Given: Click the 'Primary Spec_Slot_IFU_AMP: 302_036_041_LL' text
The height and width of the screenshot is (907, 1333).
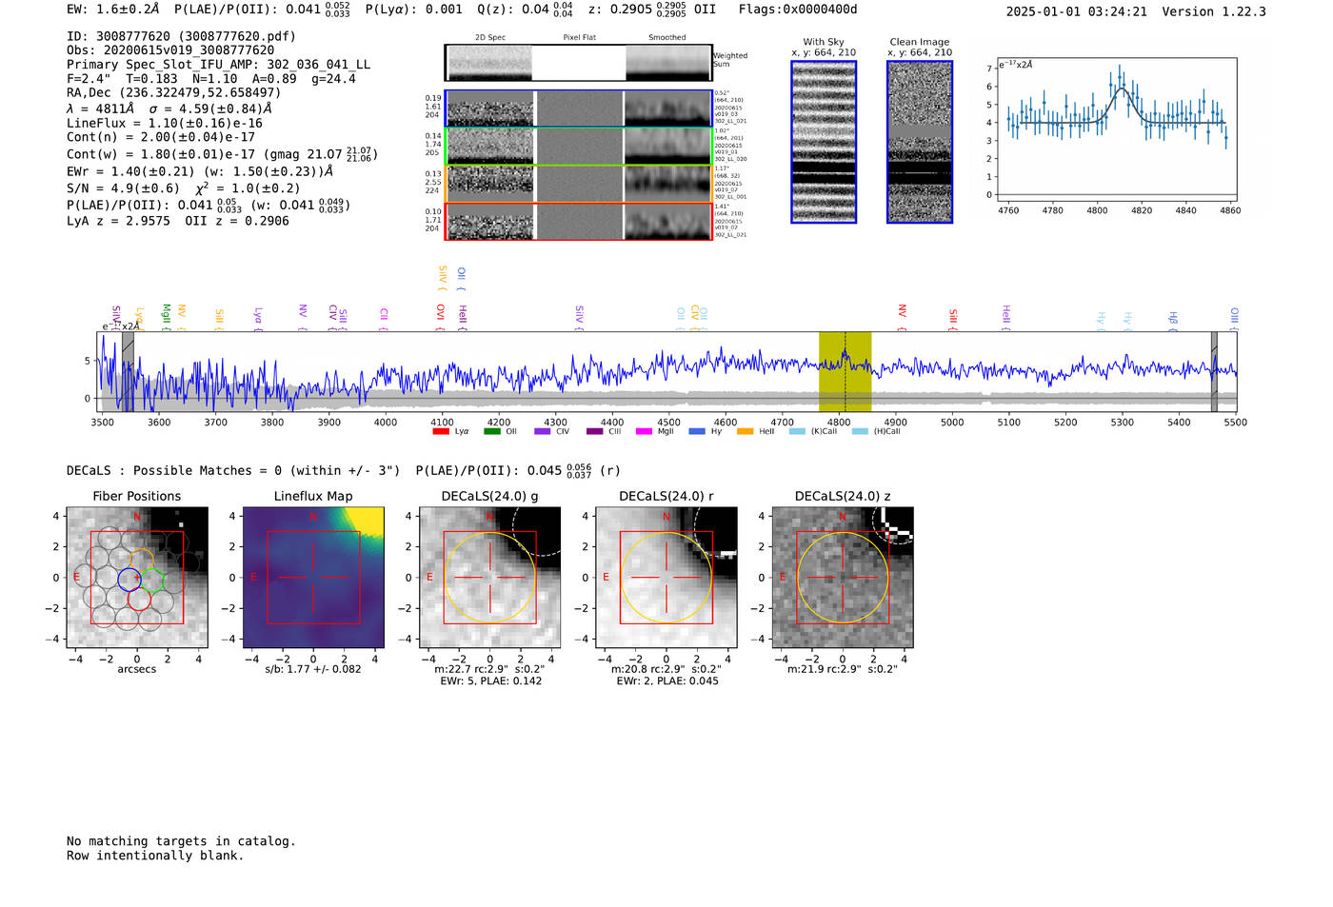Looking at the screenshot, I should [x=218, y=65].
